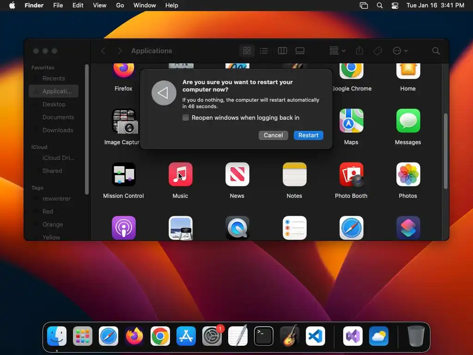
Task: Open the Trash in the Dock
Action: (416, 336)
